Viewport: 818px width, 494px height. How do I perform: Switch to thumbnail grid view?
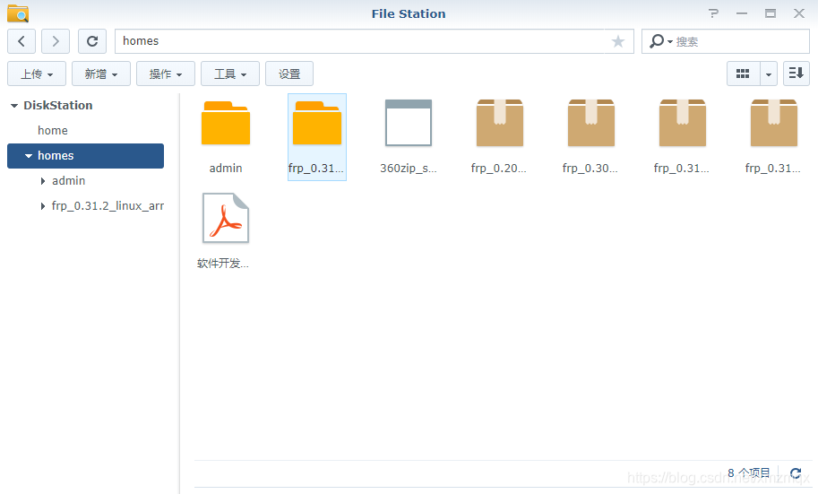coord(743,74)
